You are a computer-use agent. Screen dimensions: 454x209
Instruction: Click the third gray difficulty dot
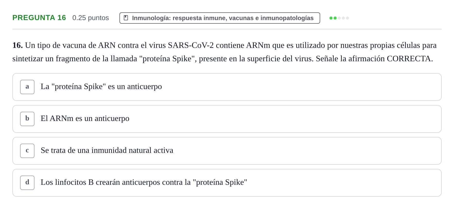(339, 18)
